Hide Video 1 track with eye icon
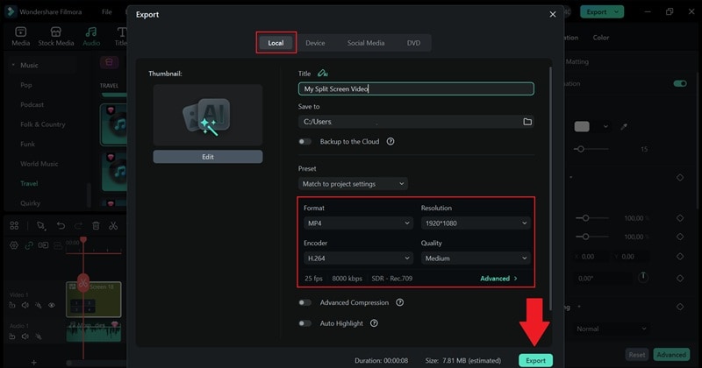The image size is (702, 368). click(52, 306)
